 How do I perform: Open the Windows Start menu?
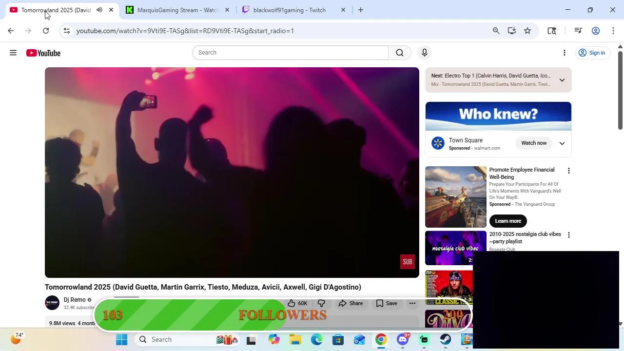pyautogui.click(x=121, y=339)
